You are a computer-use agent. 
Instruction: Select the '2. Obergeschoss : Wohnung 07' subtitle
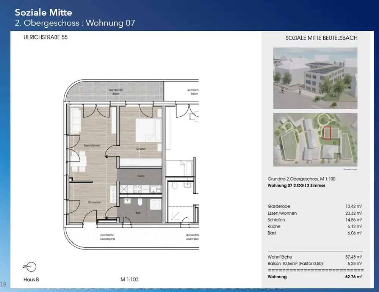pyautogui.click(x=75, y=23)
